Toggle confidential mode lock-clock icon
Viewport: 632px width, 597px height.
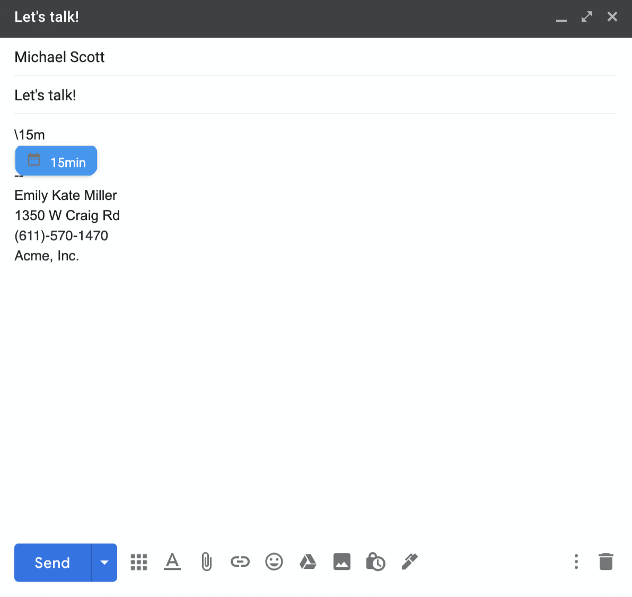tap(376, 561)
